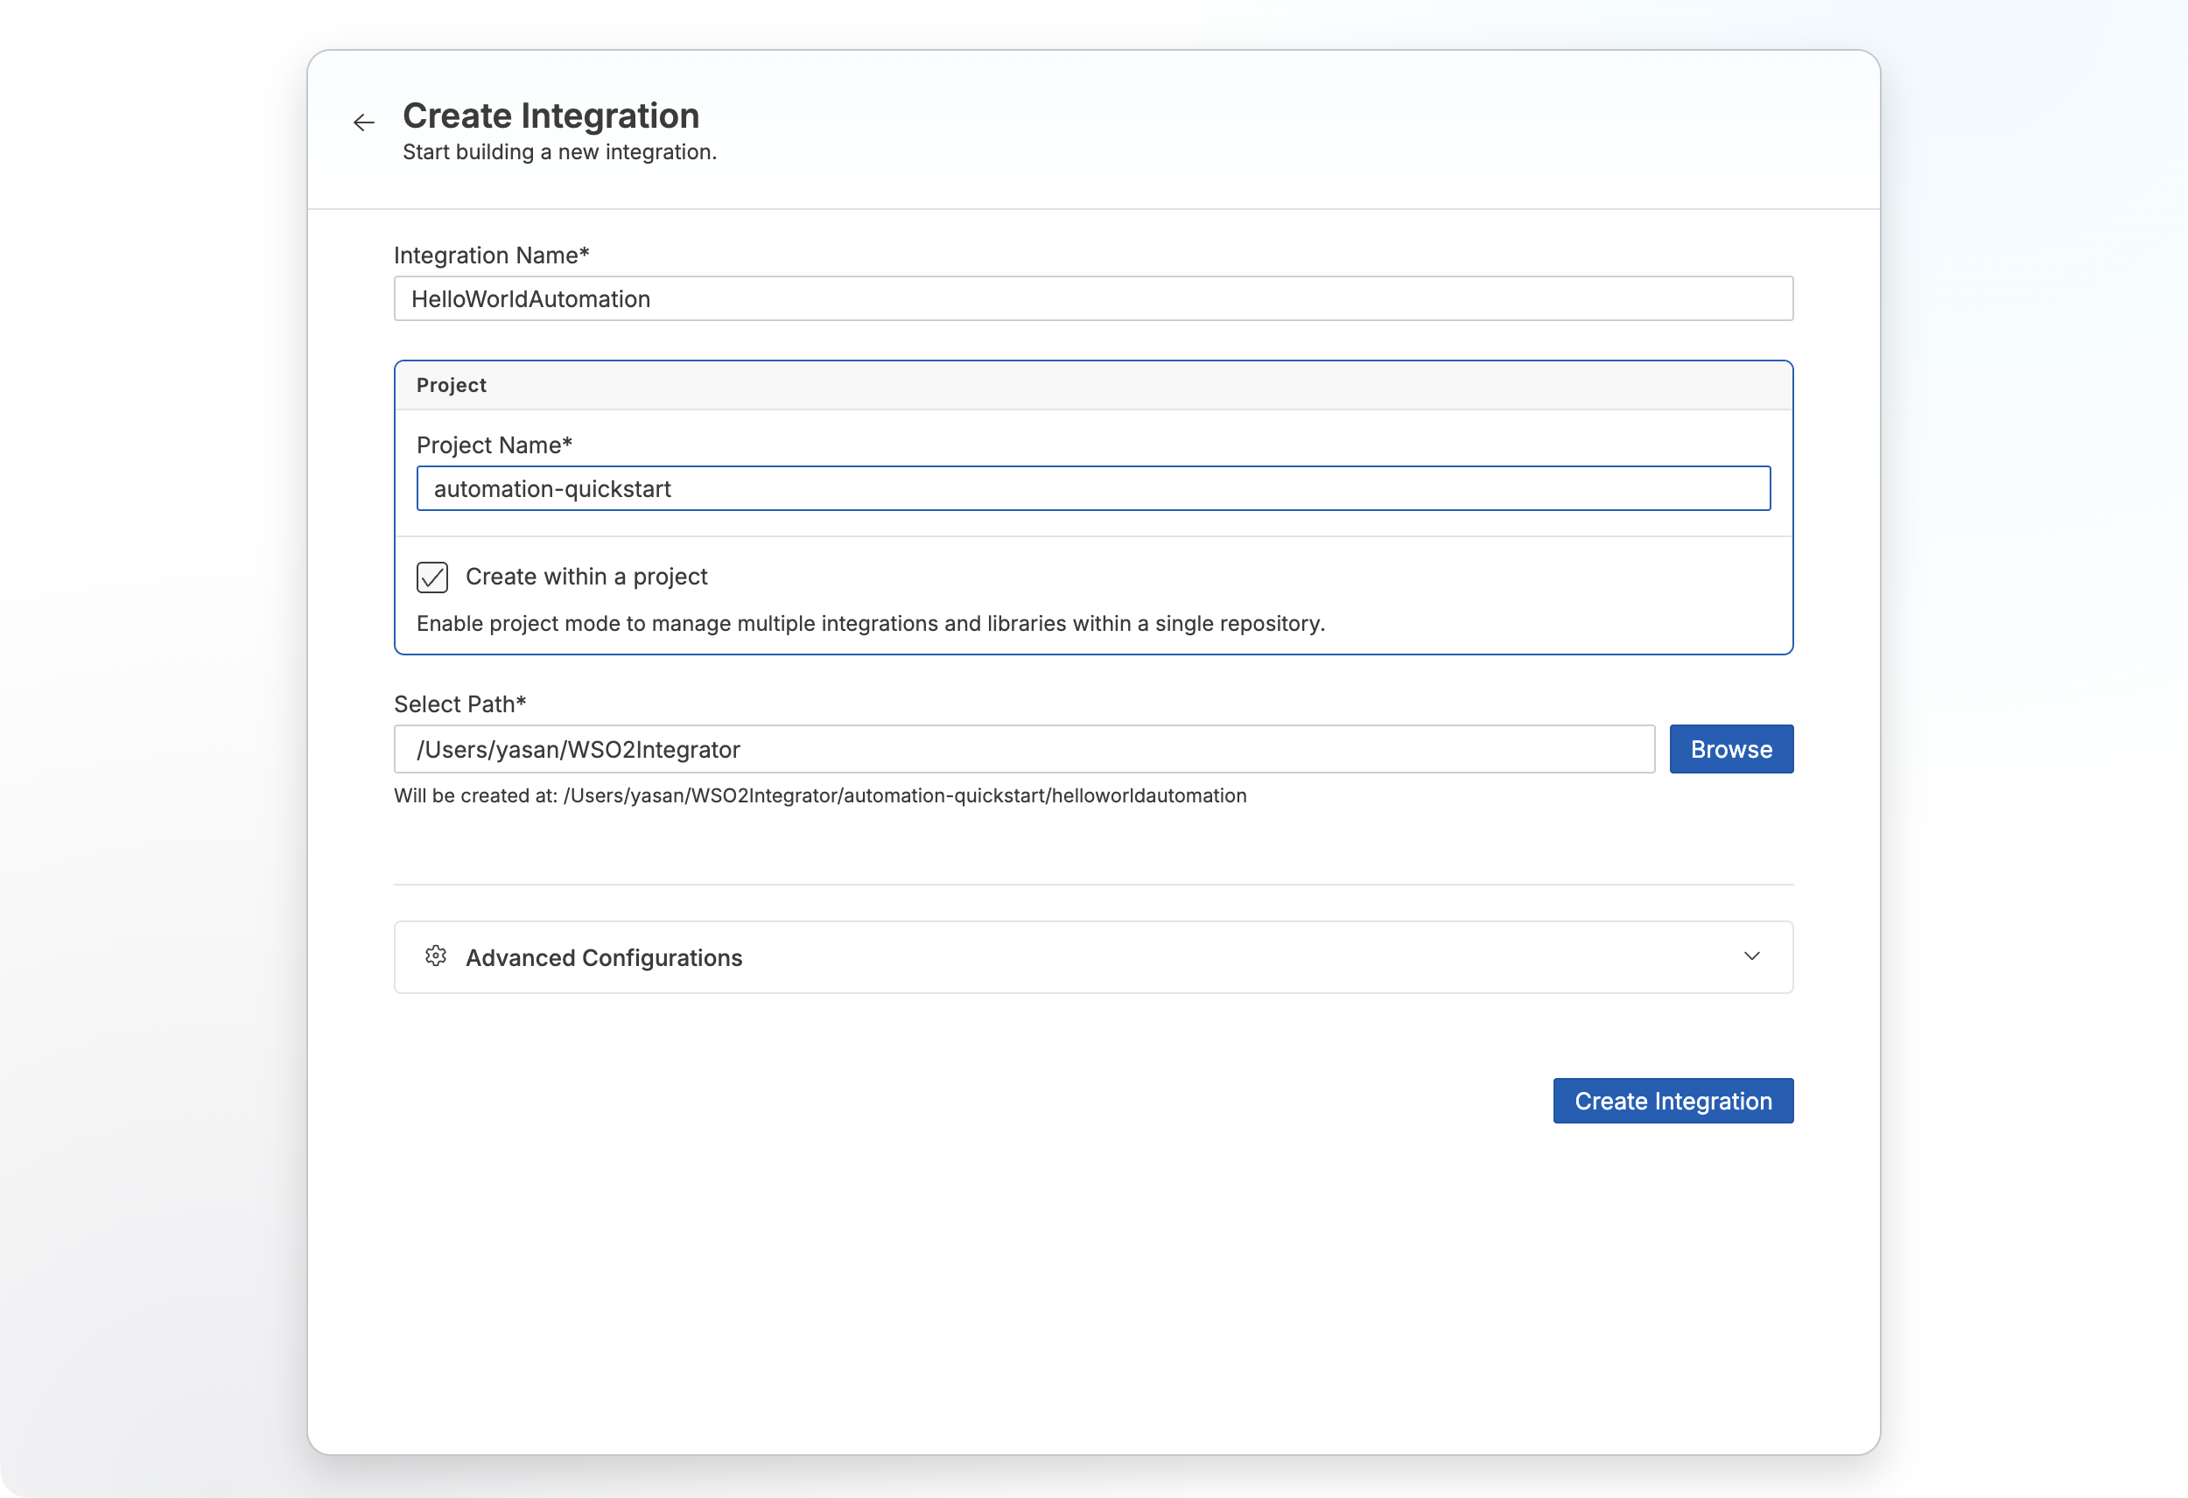Screen dimensions: 2188x1498
Task: Click the 'Create Integration' page title
Action: click(551, 115)
